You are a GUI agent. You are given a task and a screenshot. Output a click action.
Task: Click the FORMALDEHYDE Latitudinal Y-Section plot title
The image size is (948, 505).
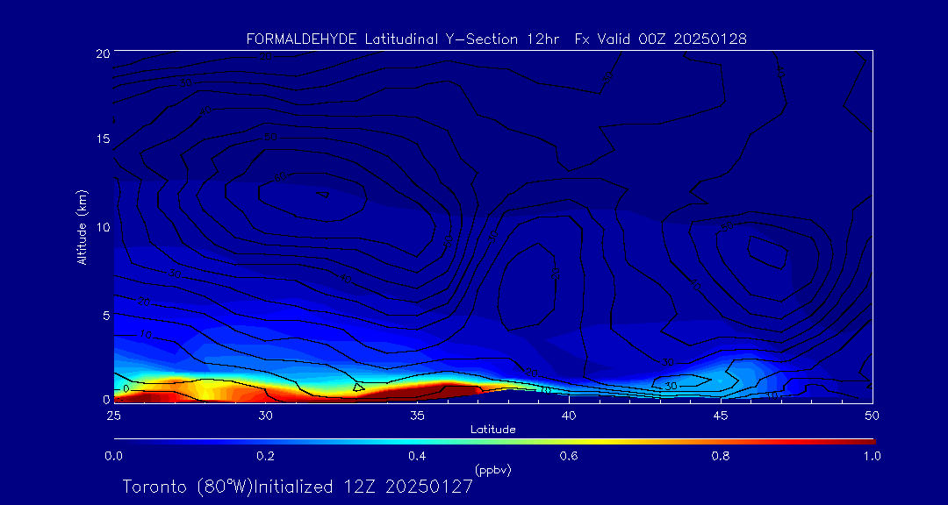pos(496,39)
